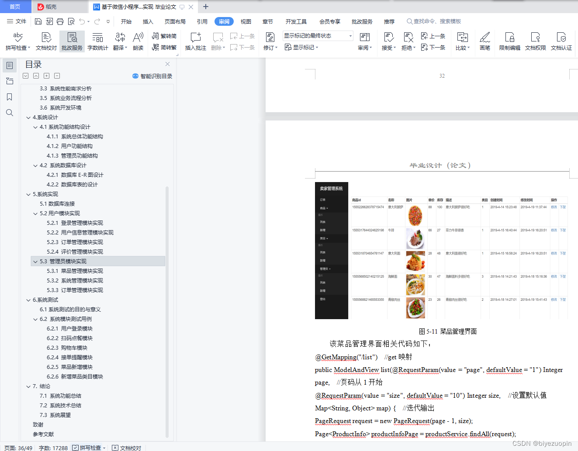
Task: Go to previous revision with 上一条 beside 接受
Action: click(x=433, y=36)
